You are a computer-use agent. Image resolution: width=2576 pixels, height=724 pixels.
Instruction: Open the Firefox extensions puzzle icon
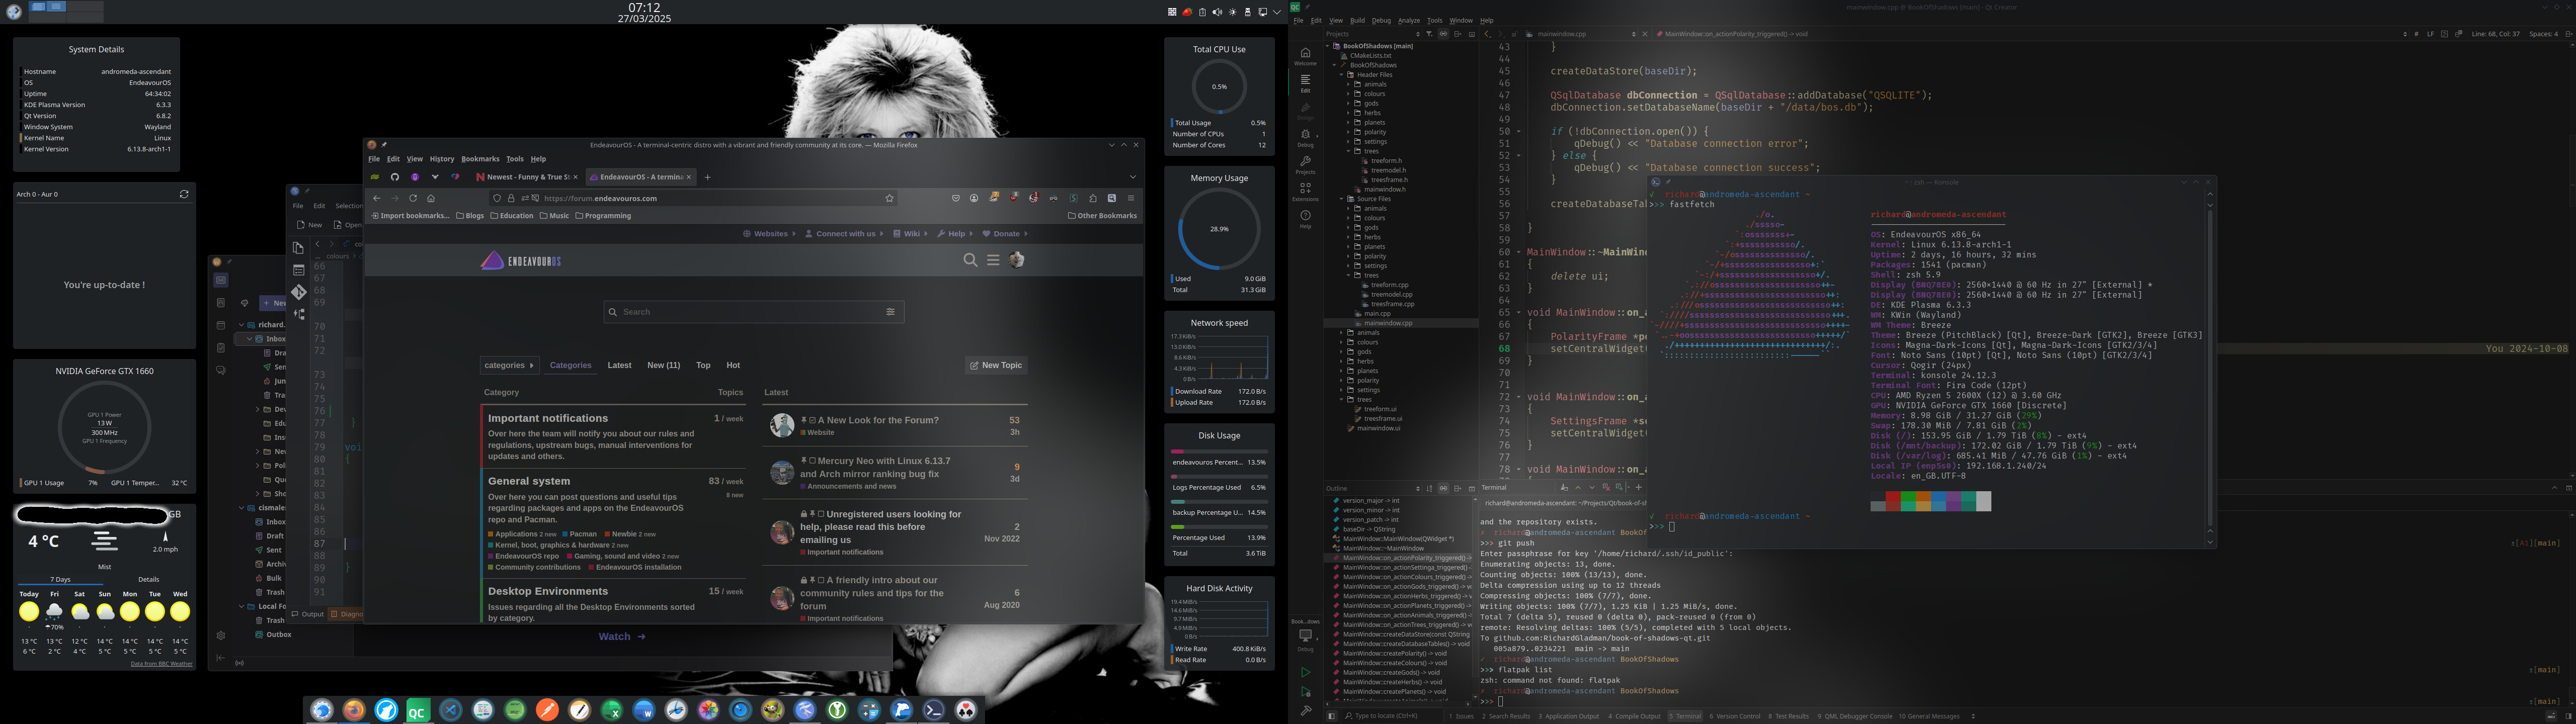pos(1093,198)
